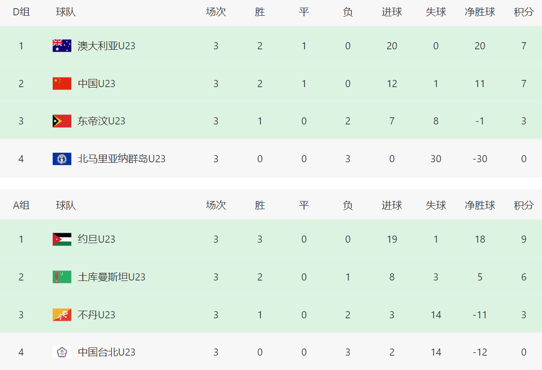This screenshot has height=370, width=542.
Task: Click the Turkmenistan flag icon
Action: click(x=62, y=277)
